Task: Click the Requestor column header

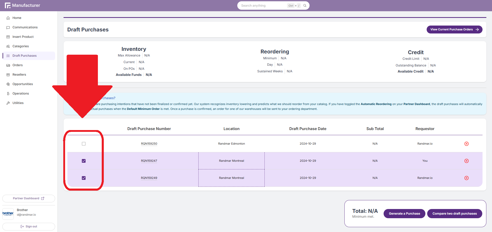Action: [x=425, y=129]
